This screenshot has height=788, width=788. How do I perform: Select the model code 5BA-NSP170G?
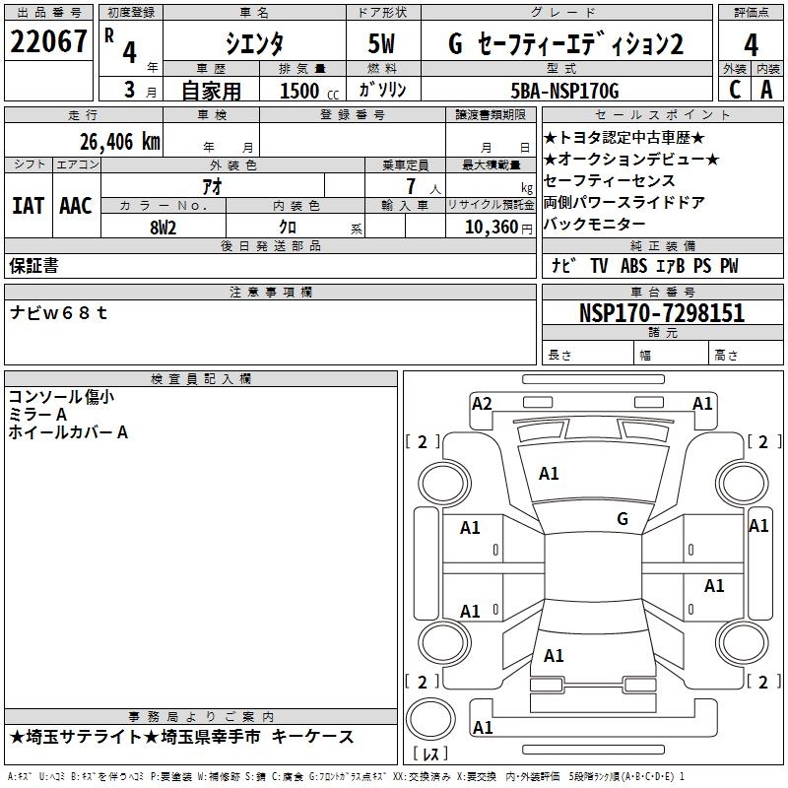(564, 91)
